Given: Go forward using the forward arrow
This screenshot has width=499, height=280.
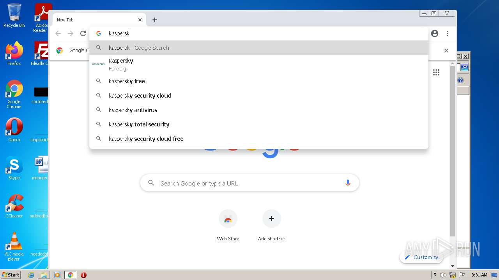Looking at the screenshot, I should tap(71, 33).
